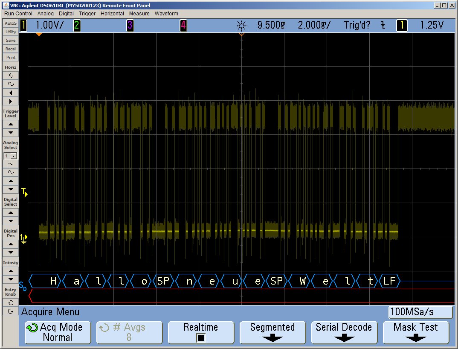
Task: Raise the Trigger Level with up arrow
Action: [11, 124]
